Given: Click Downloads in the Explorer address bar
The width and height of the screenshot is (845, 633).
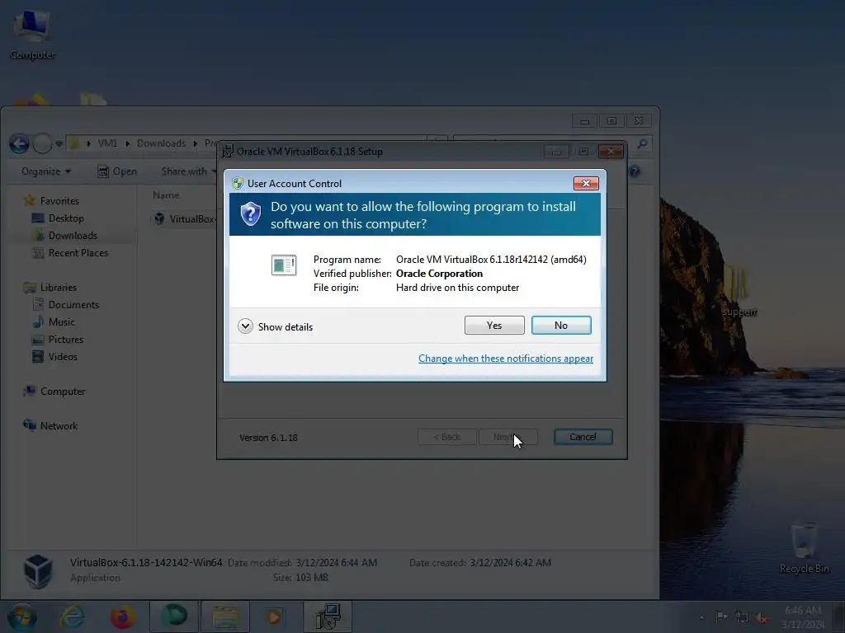Looking at the screenshot, I should coord(161,143).
